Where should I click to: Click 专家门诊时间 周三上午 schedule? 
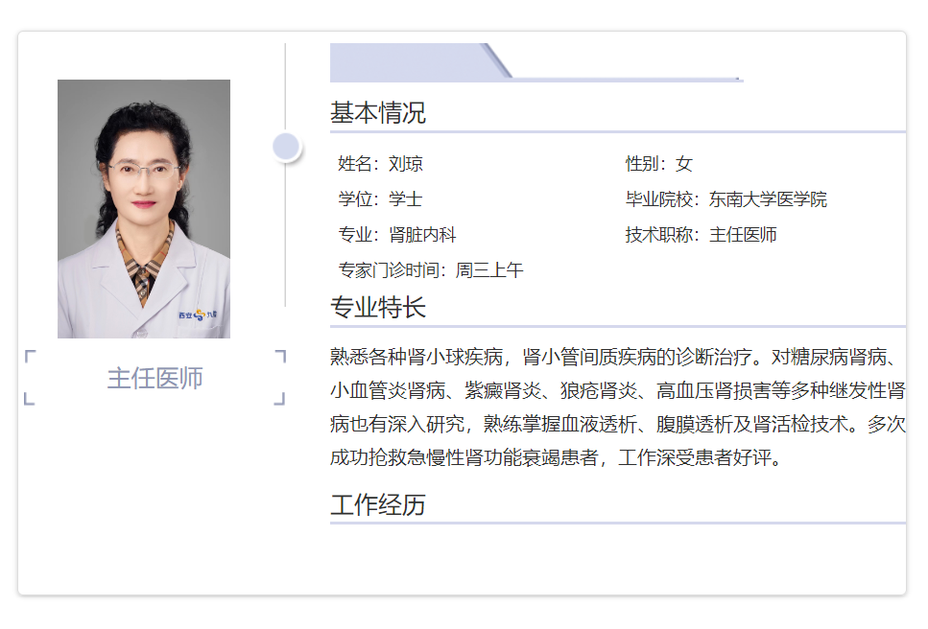(x=430, y=270)
